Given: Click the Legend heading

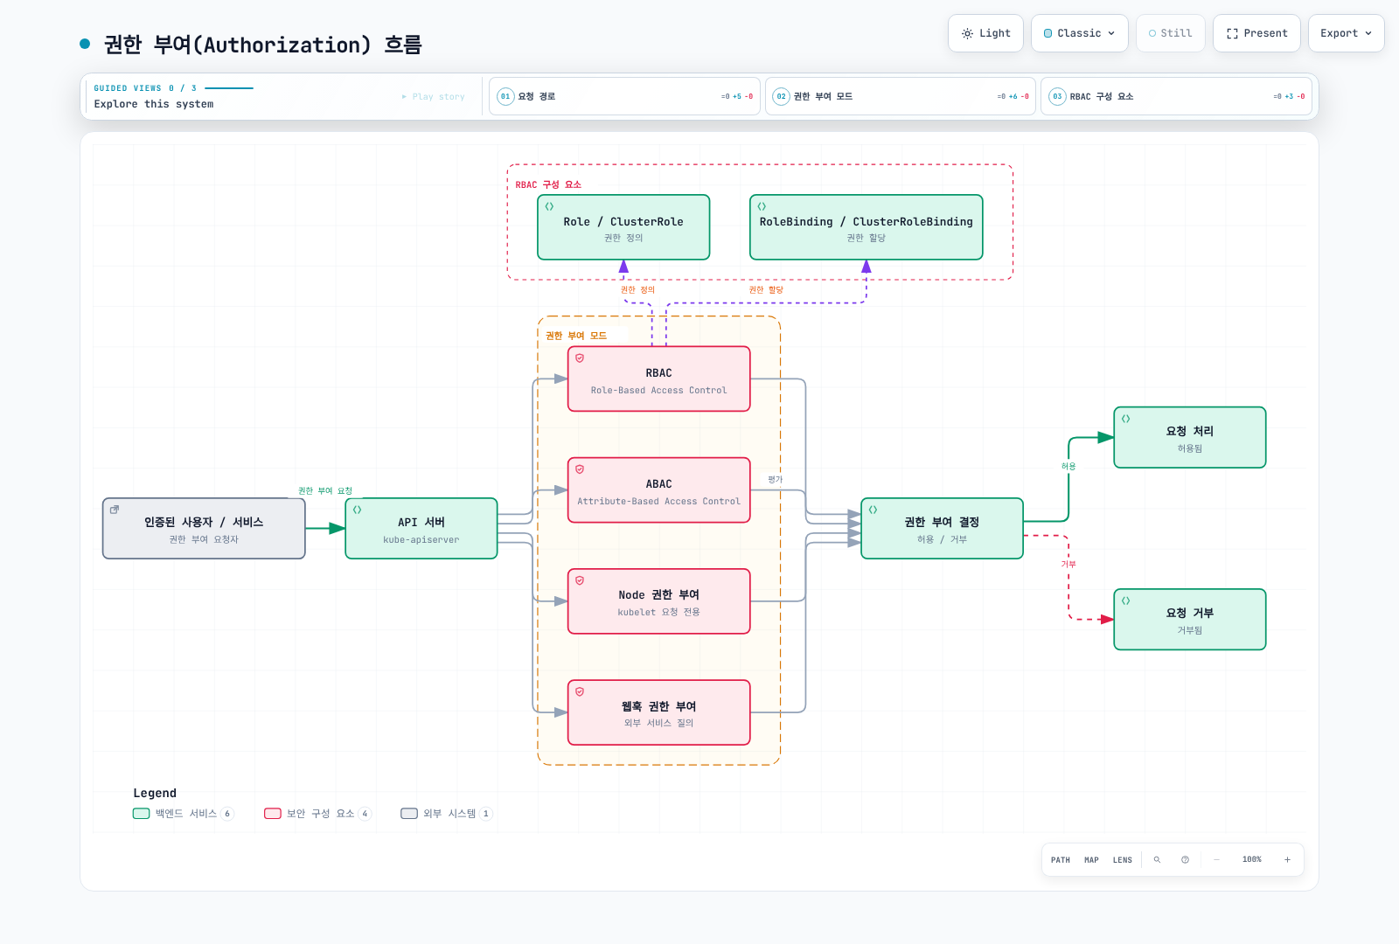Looking at the screenshot, I should [155, 793].
